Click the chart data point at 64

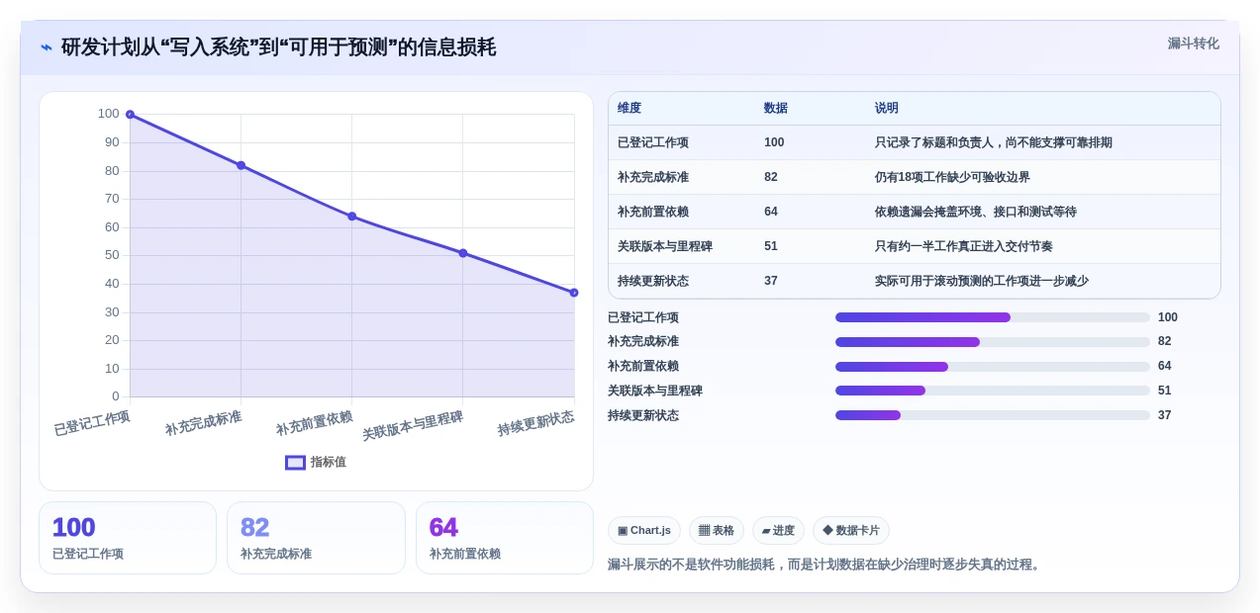[x=351, y=217]
